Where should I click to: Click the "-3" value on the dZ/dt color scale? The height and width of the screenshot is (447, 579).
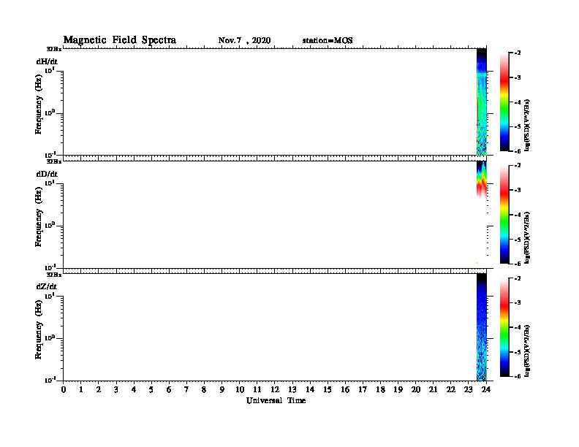518,303
